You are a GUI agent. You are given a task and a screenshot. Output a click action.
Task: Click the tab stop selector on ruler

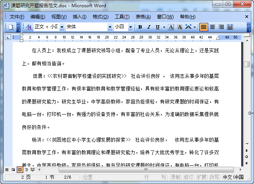[8, 38]
